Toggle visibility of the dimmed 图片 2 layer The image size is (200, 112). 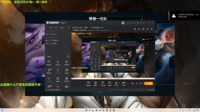pyautogui.click(x=47, y=31)
